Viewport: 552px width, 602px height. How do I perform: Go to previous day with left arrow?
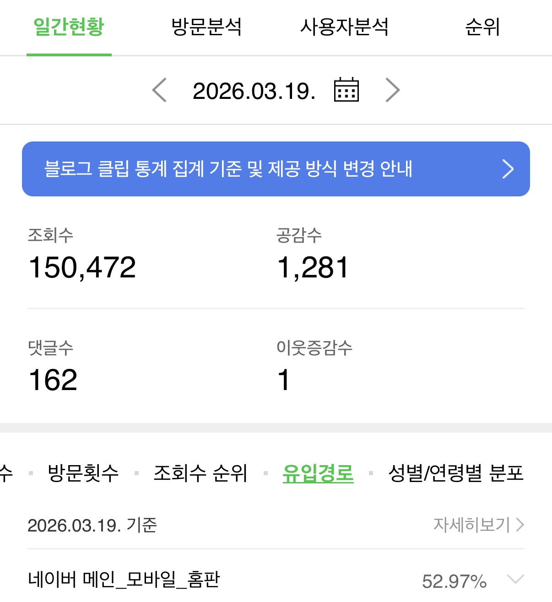tap(159, 90)
